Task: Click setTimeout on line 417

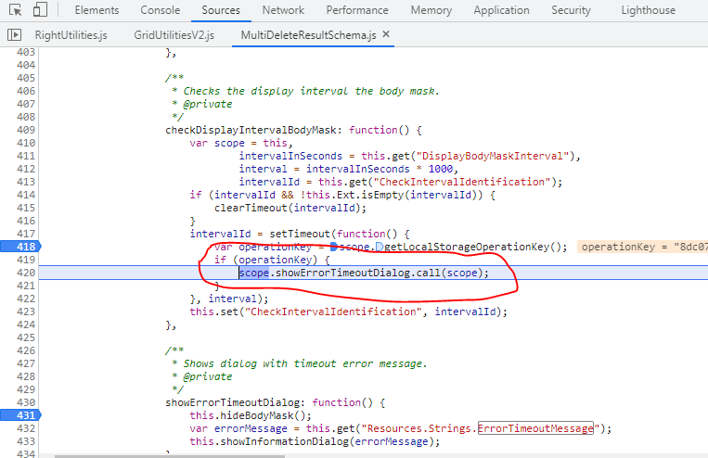Action: click(x=300, y=234)
